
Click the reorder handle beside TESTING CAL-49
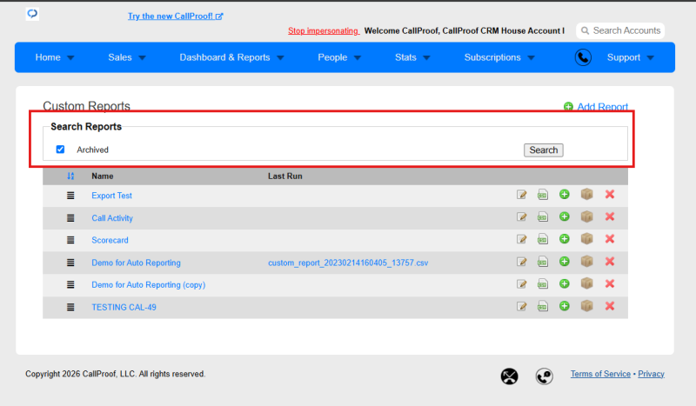pos(70,307)
